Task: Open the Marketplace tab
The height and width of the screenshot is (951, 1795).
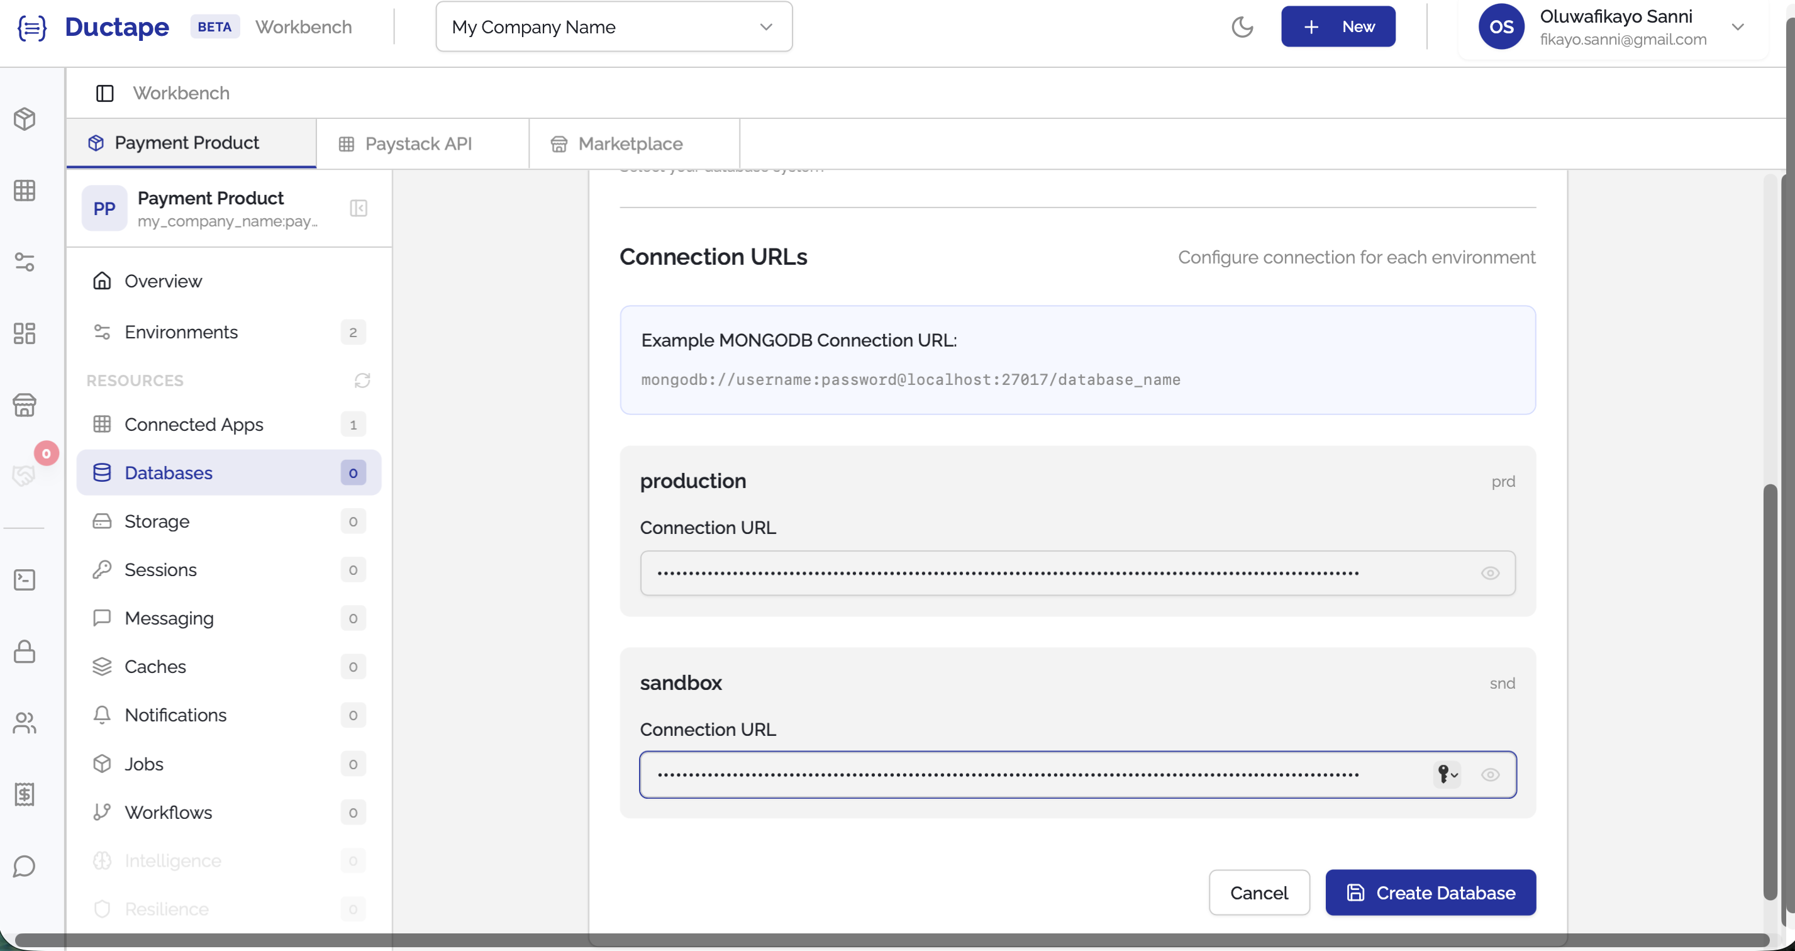Action: (631, 143)
